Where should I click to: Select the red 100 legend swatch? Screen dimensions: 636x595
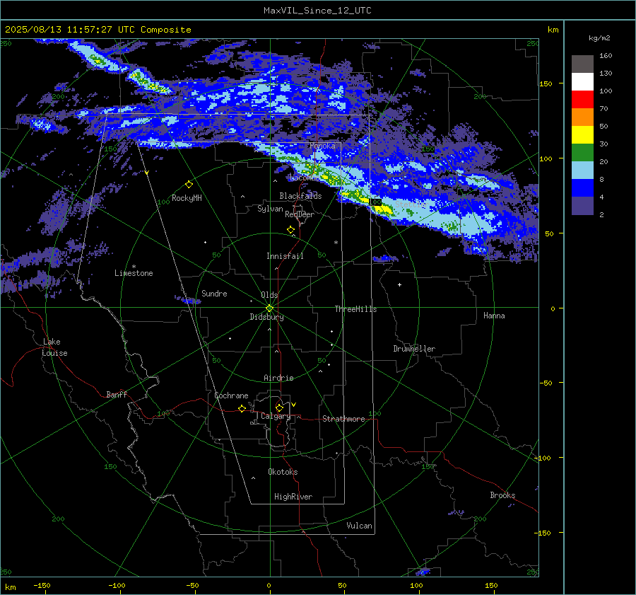(x=582, y=100)
